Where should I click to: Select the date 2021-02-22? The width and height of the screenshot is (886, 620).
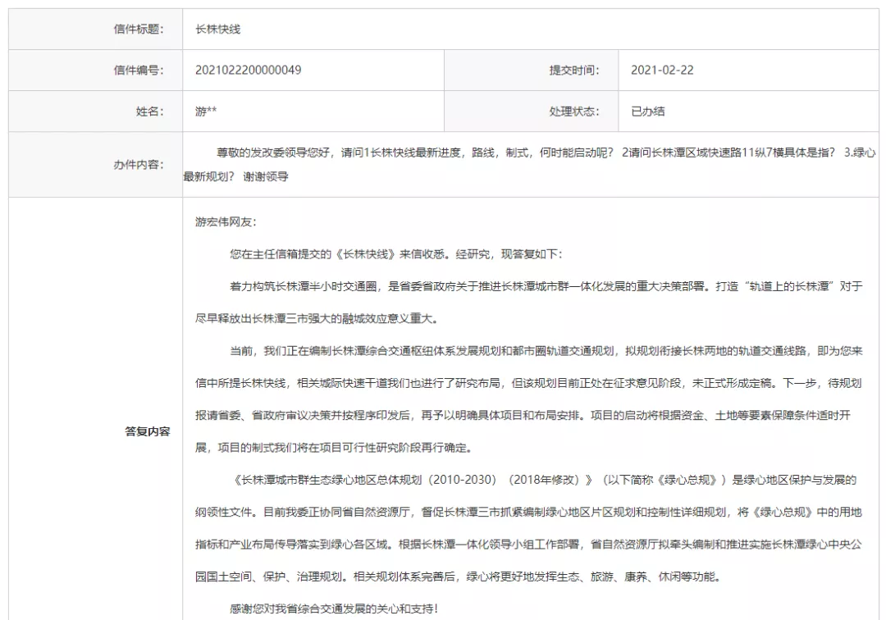(x=661, y=71)
